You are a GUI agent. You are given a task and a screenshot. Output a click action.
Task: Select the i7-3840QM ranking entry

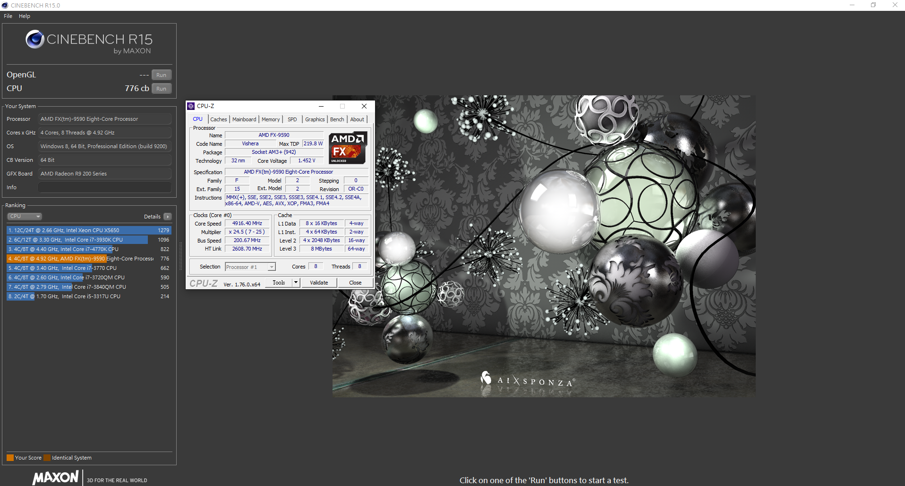[89, 287]
